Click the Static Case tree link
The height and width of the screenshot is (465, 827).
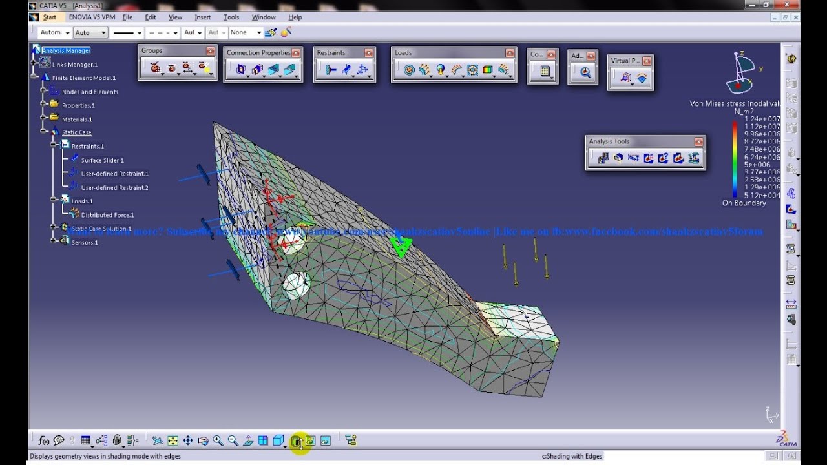tap(76, 132)
